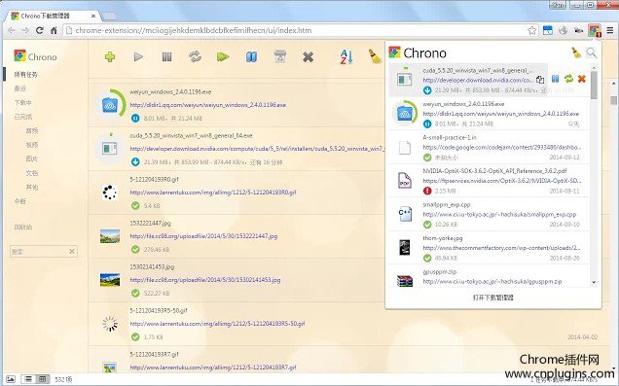Open the developer.download.nvidia.com cuda link in main list
619x386 pixels.
[x=257, y=149]
